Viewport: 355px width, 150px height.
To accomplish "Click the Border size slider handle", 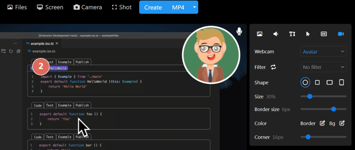I will tap(334, 109).
